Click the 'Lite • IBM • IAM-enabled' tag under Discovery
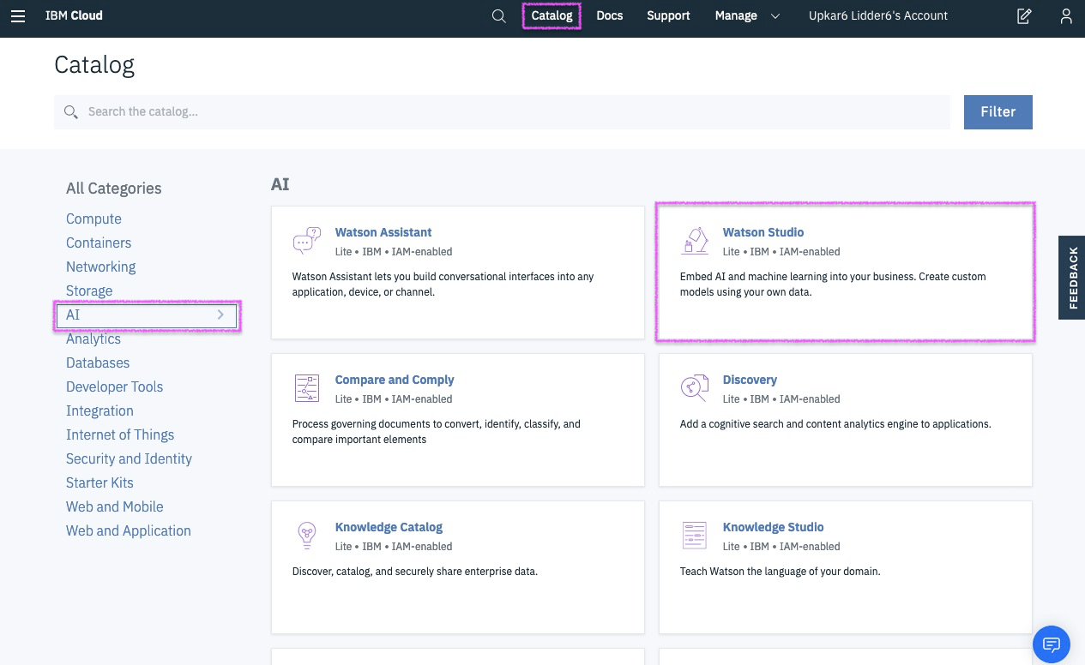Viewport: 1085px width, 665px height. (781, 399)
